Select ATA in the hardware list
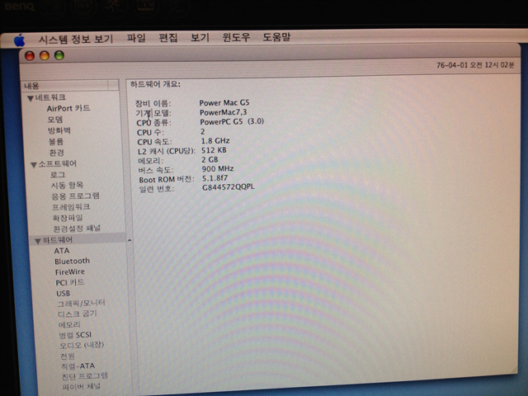Image resolution: width=528 pixels, height=396 pixels. pyautogui.click(x=62, y=250)
